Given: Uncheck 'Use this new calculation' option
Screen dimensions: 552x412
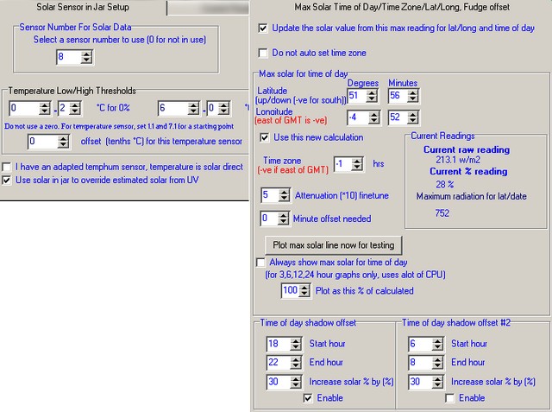Looking at the screenshot, I should [x=265, y=137].
